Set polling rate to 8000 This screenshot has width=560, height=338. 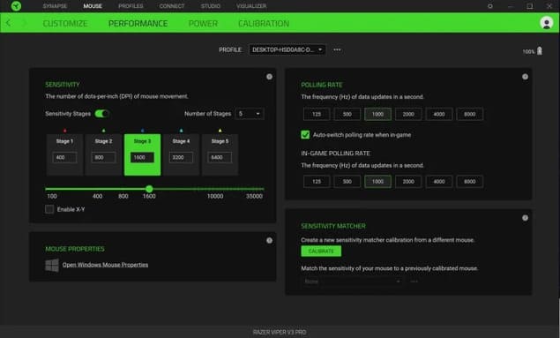(x=470, y=114)
